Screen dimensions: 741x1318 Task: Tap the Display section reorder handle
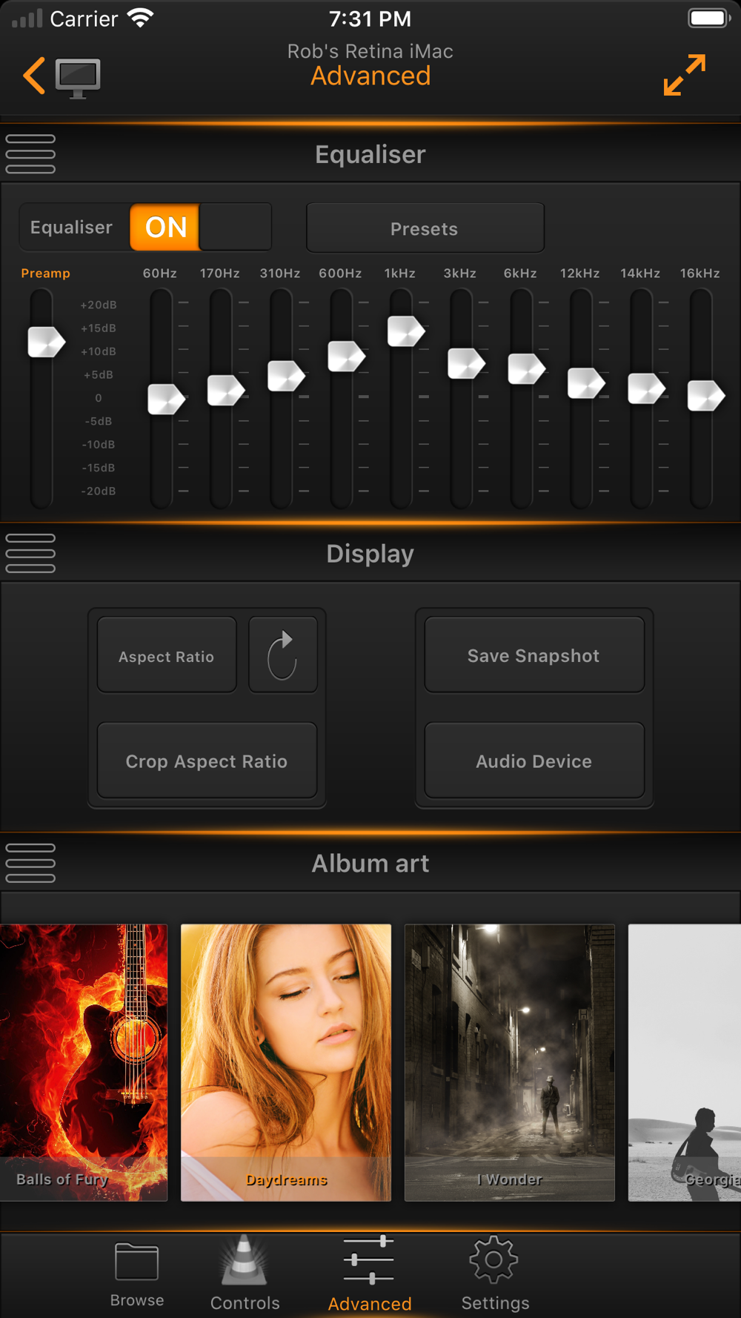[x=30, y=553]
